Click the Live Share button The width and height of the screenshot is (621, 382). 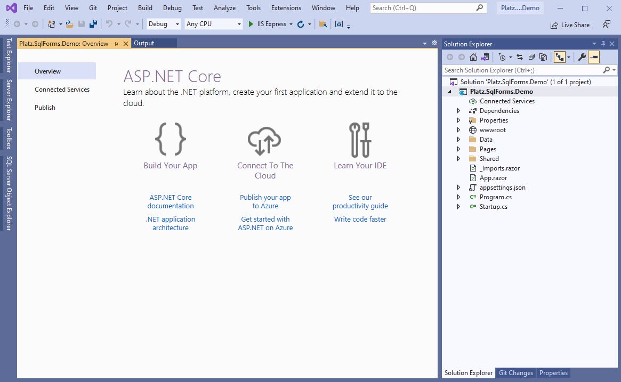(570, 25)
